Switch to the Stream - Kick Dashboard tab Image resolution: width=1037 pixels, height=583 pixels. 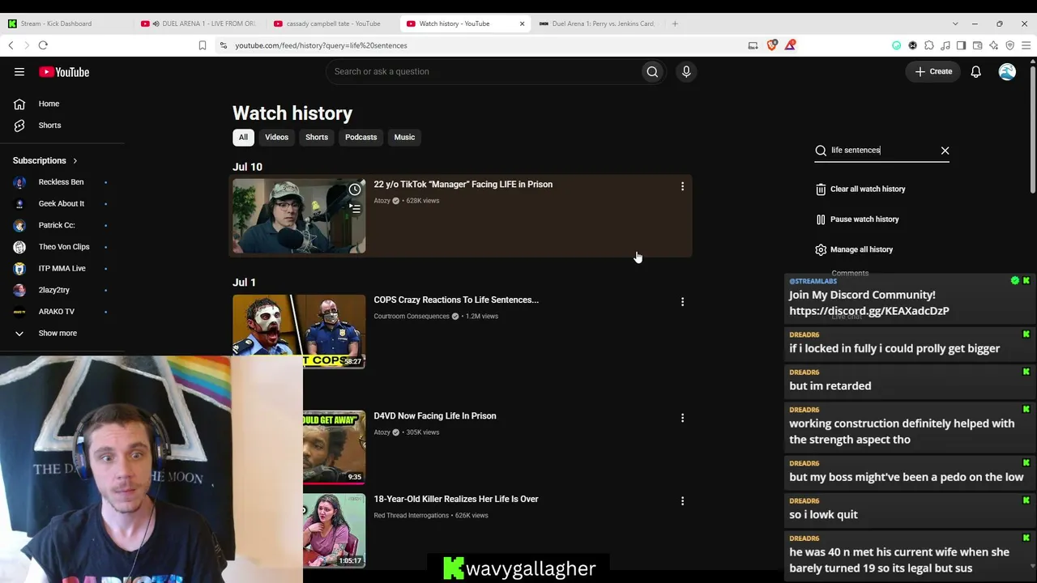point(65,23)
